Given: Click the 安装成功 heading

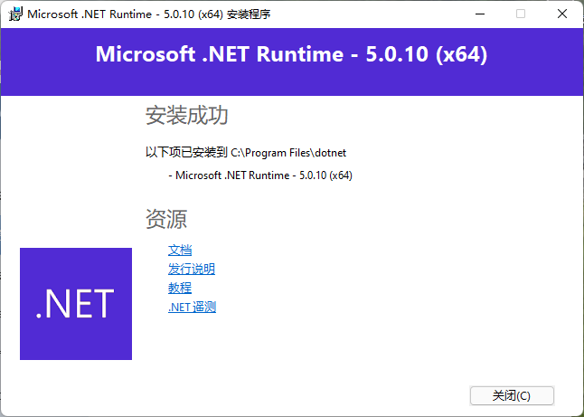Looking at the screenshot, I should pos(186,116).
